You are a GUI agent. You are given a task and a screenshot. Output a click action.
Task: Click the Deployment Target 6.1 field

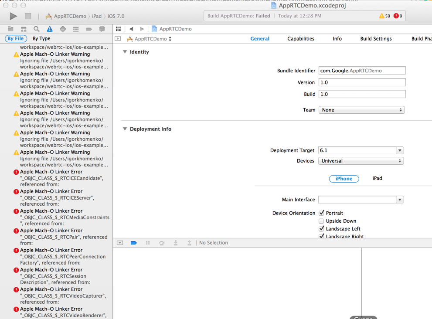pos(357,150)
